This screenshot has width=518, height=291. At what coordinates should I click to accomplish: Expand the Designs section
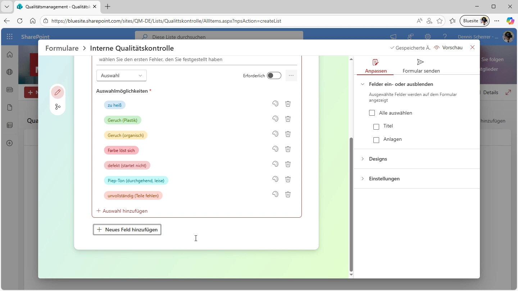click(x=378, y=159)
